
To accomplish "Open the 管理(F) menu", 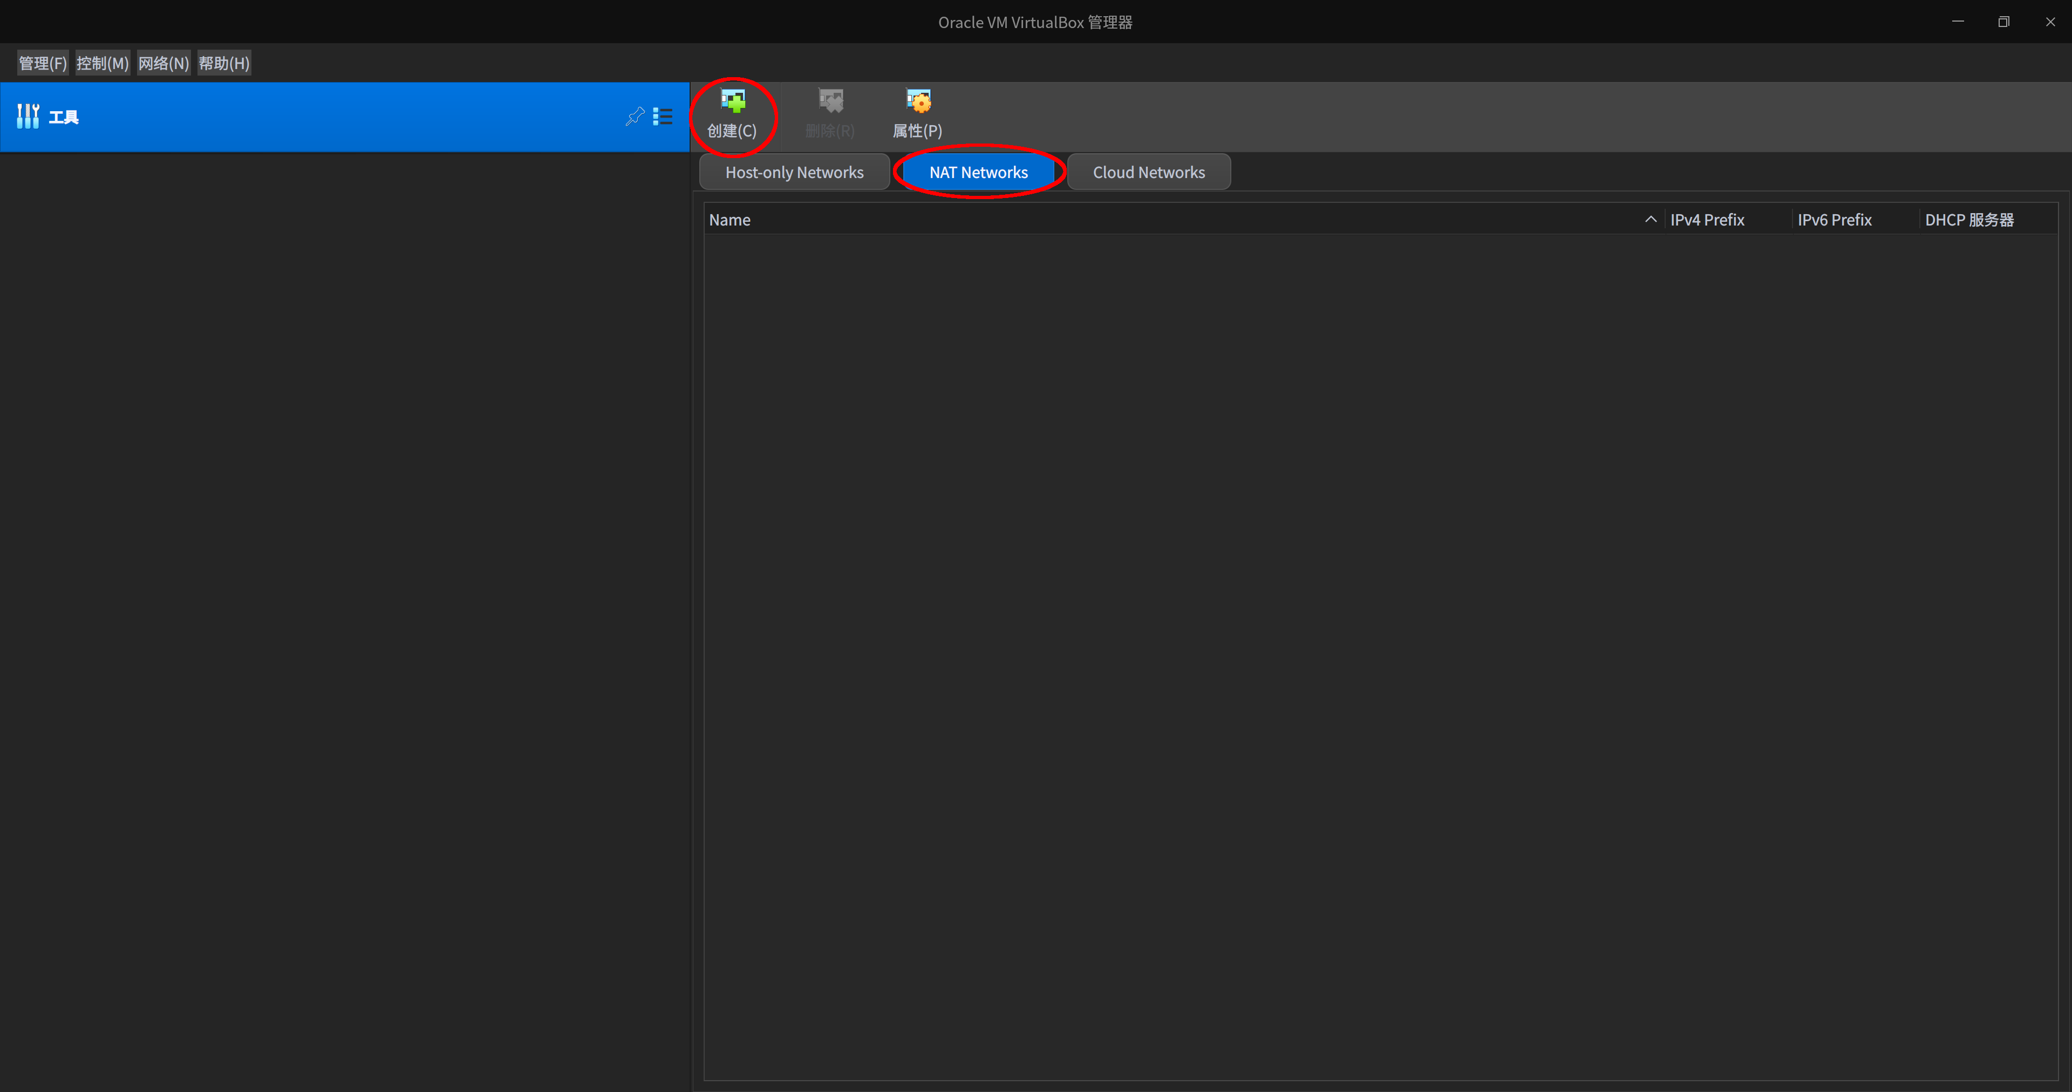I will tap(42, 63).
